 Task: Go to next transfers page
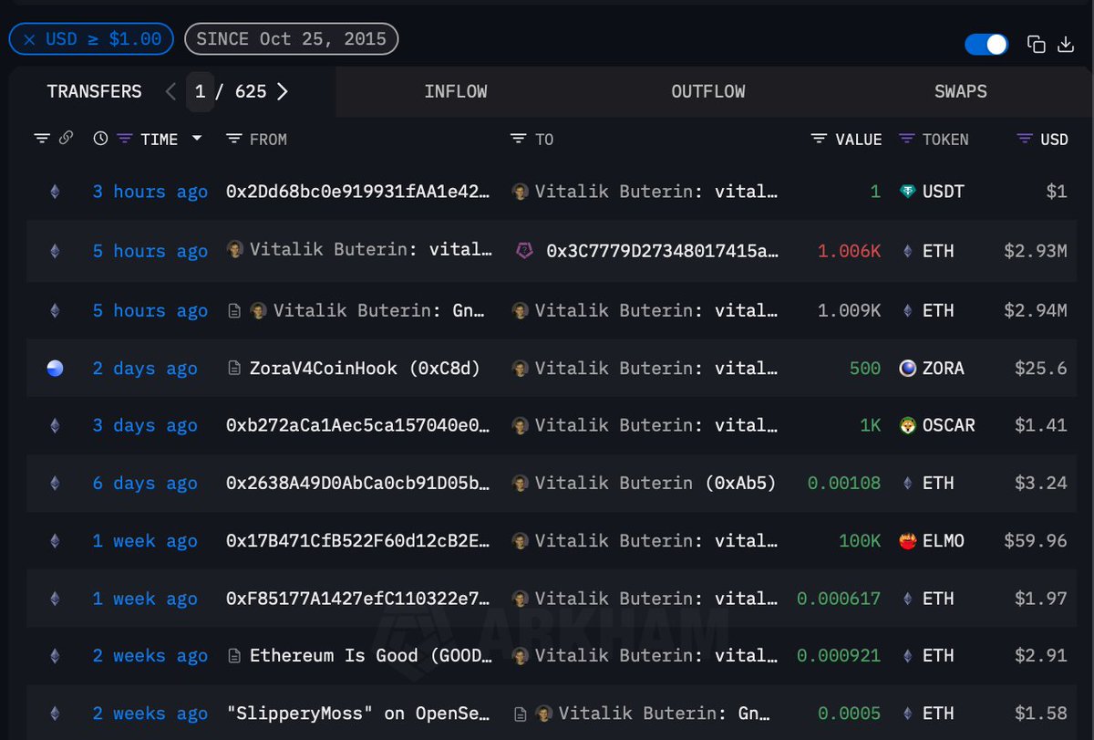282,91
